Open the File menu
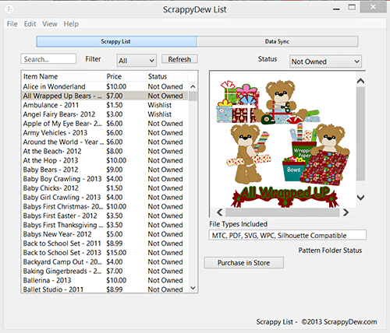This screenshot has height=333, width=390. coord(12,24)
